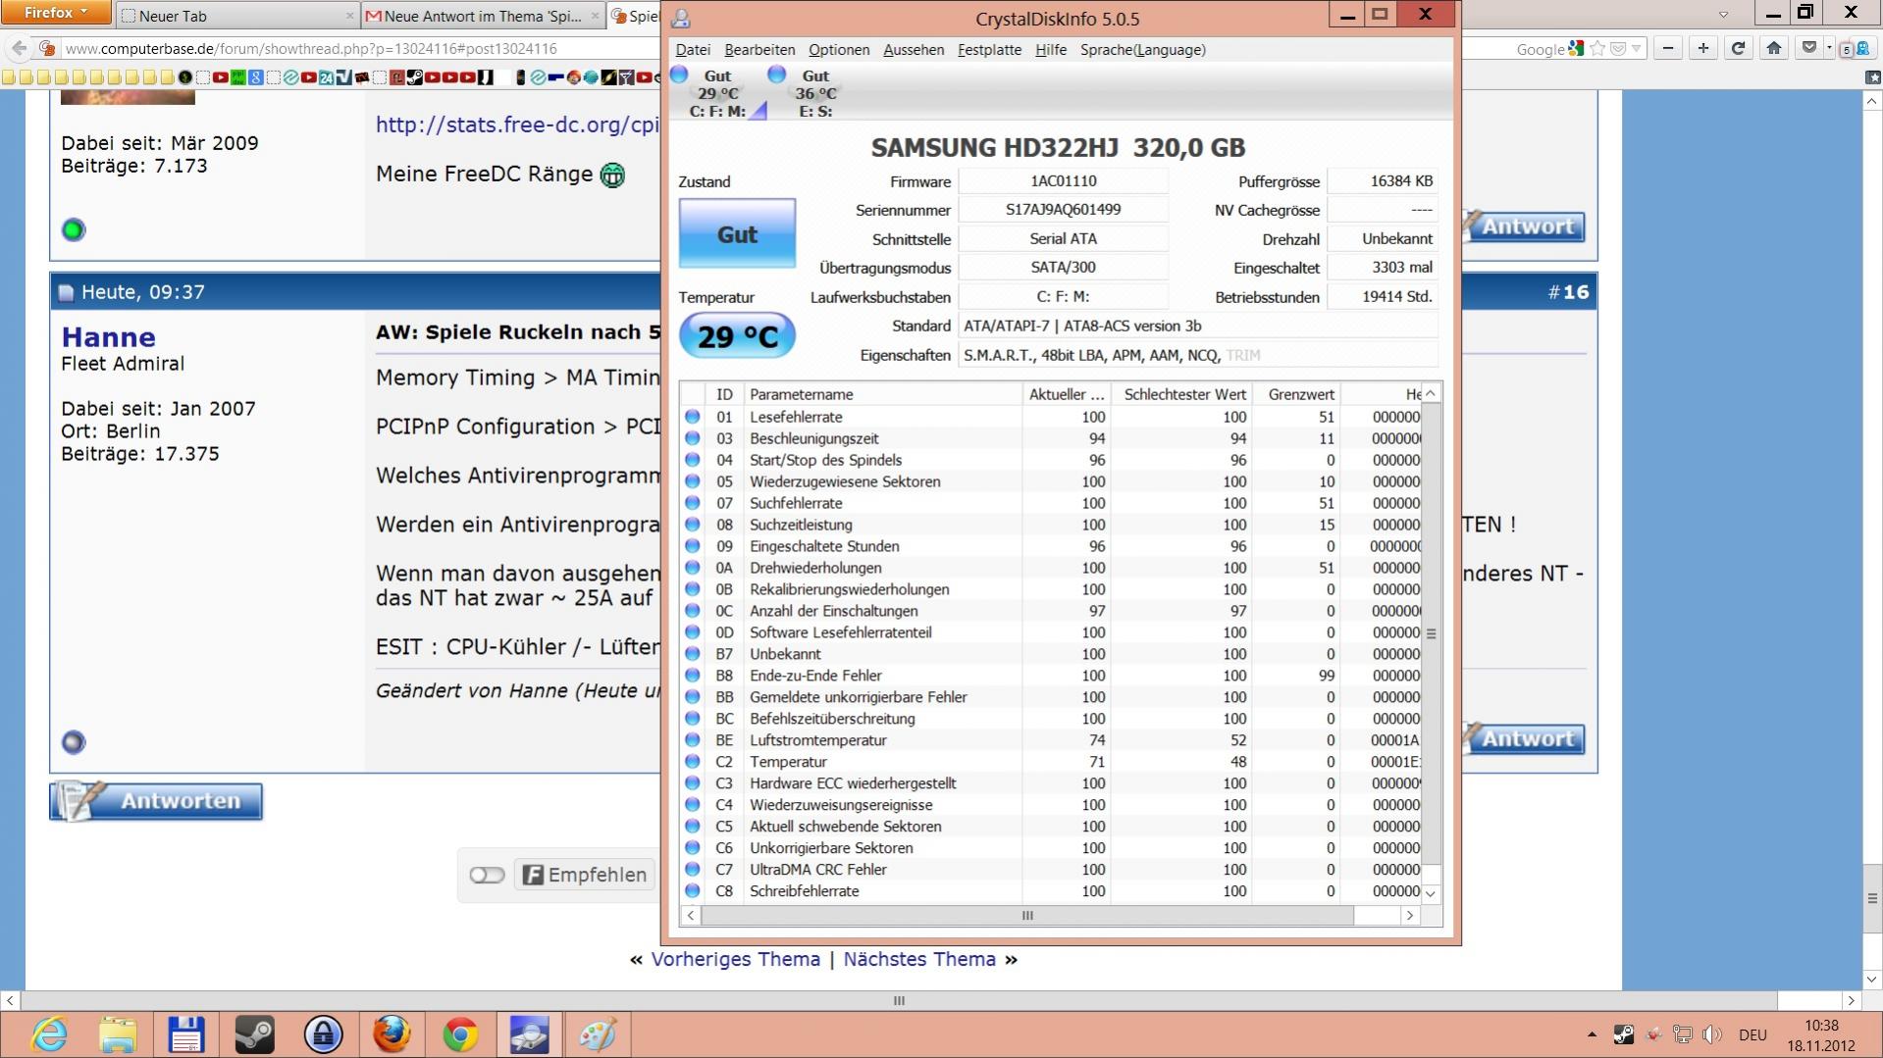Screen dimensions: 1883x1058
Task: Click the CrystalDiskInfo title bar app icon
Action: [x=681, y=19]
